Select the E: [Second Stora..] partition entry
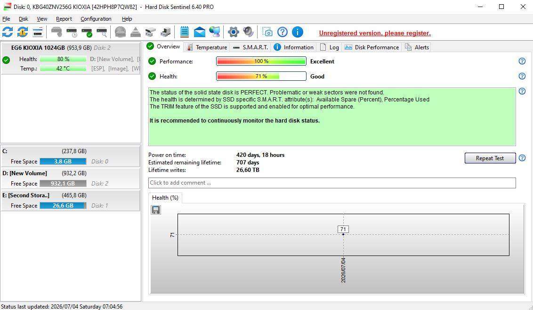Viewport: 533px width, 310px height. (x=71, y=201)
